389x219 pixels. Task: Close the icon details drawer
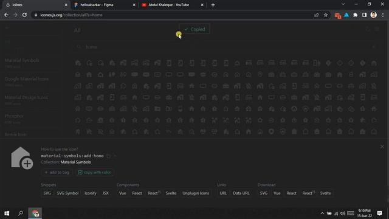pos(382,147)
